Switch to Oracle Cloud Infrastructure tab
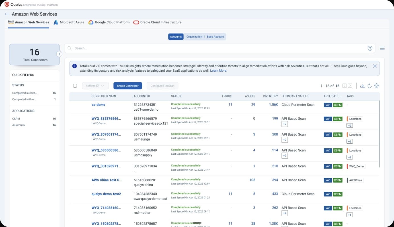The image size is (394, 227). click(157, 22)
